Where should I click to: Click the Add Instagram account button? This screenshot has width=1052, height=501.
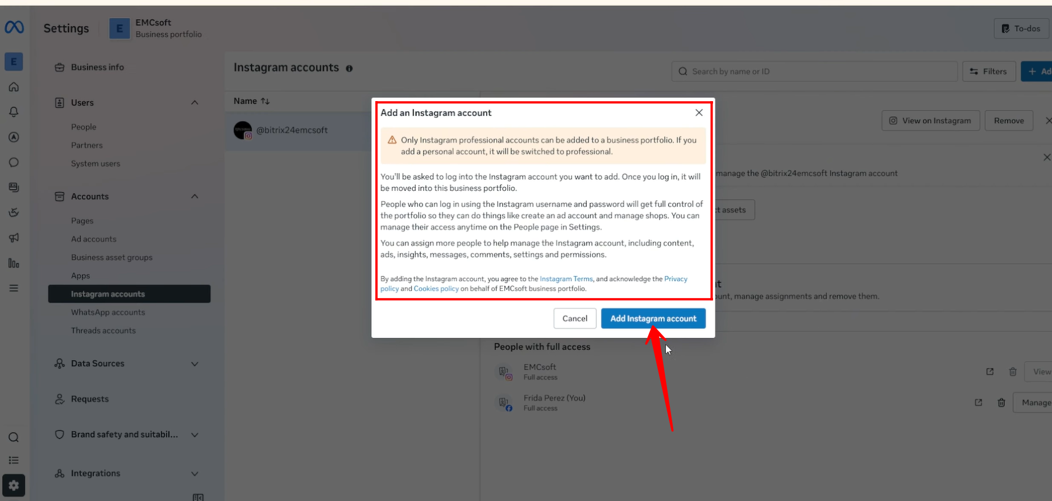[653, 319]
